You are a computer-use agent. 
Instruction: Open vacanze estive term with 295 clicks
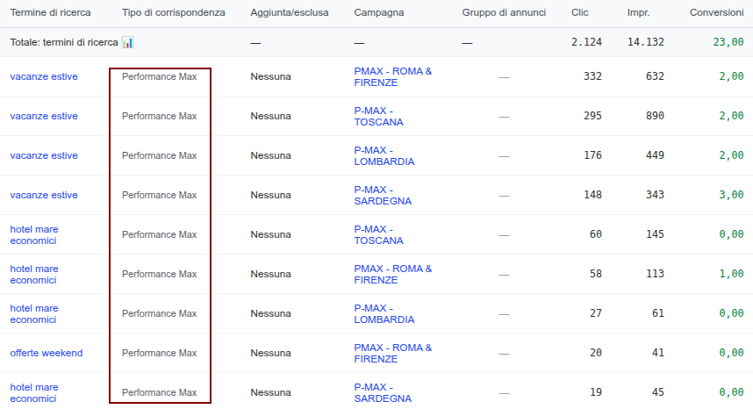(44, 116)
